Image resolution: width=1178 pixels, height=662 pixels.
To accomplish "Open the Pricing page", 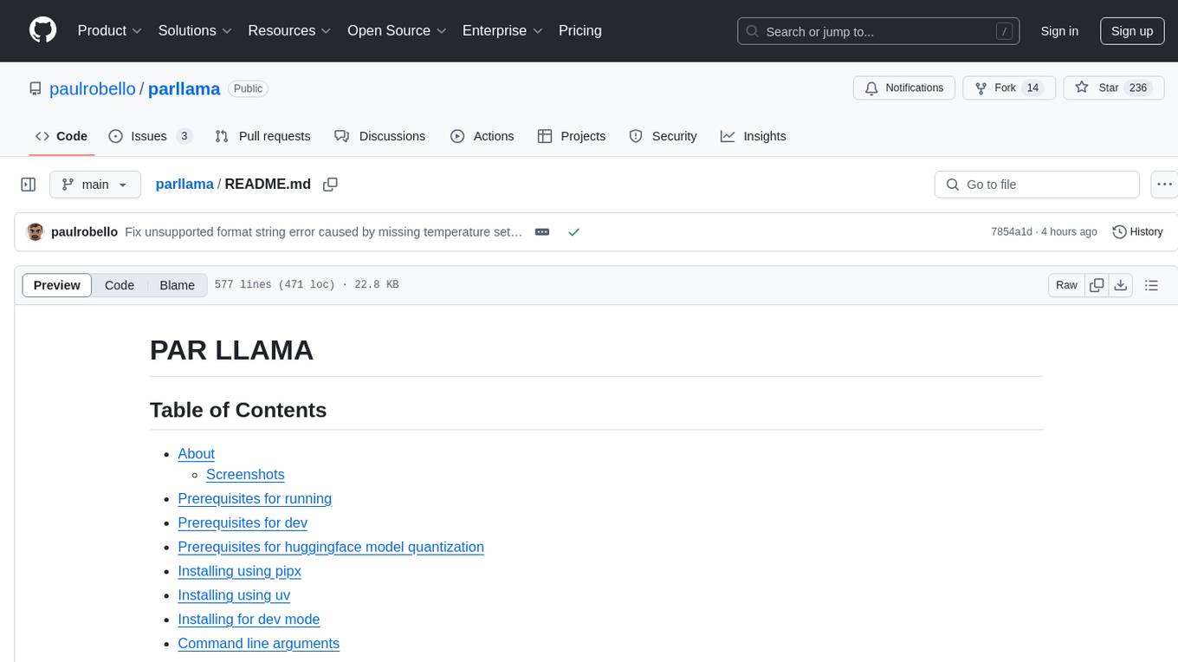I will click(580, 30).
